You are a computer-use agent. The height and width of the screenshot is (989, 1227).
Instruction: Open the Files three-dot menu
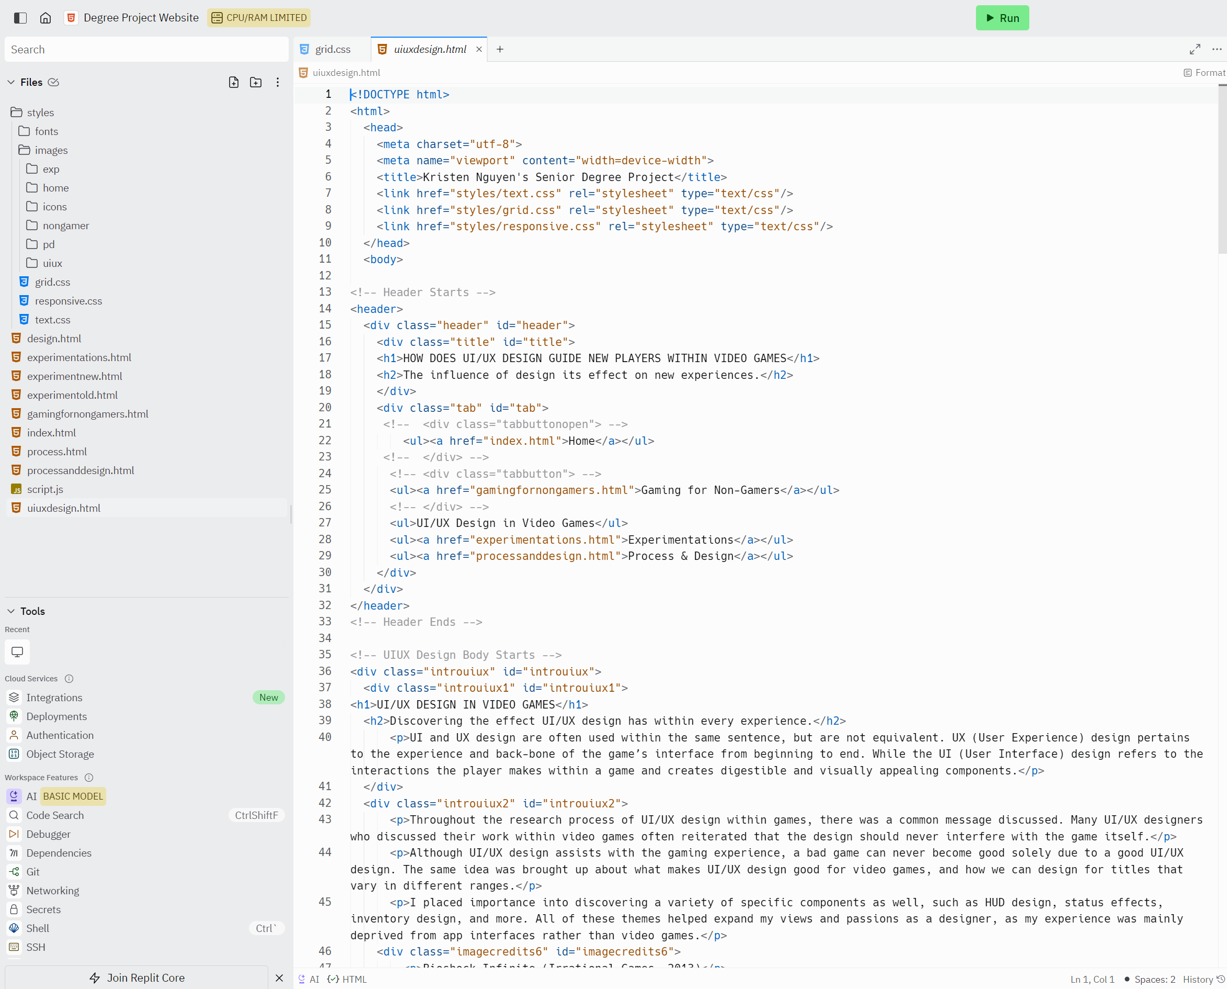point(277,82)
